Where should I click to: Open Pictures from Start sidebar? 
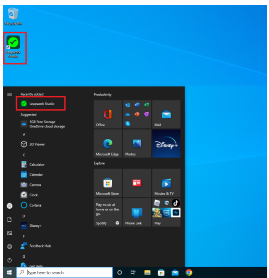tap(9, 233)
